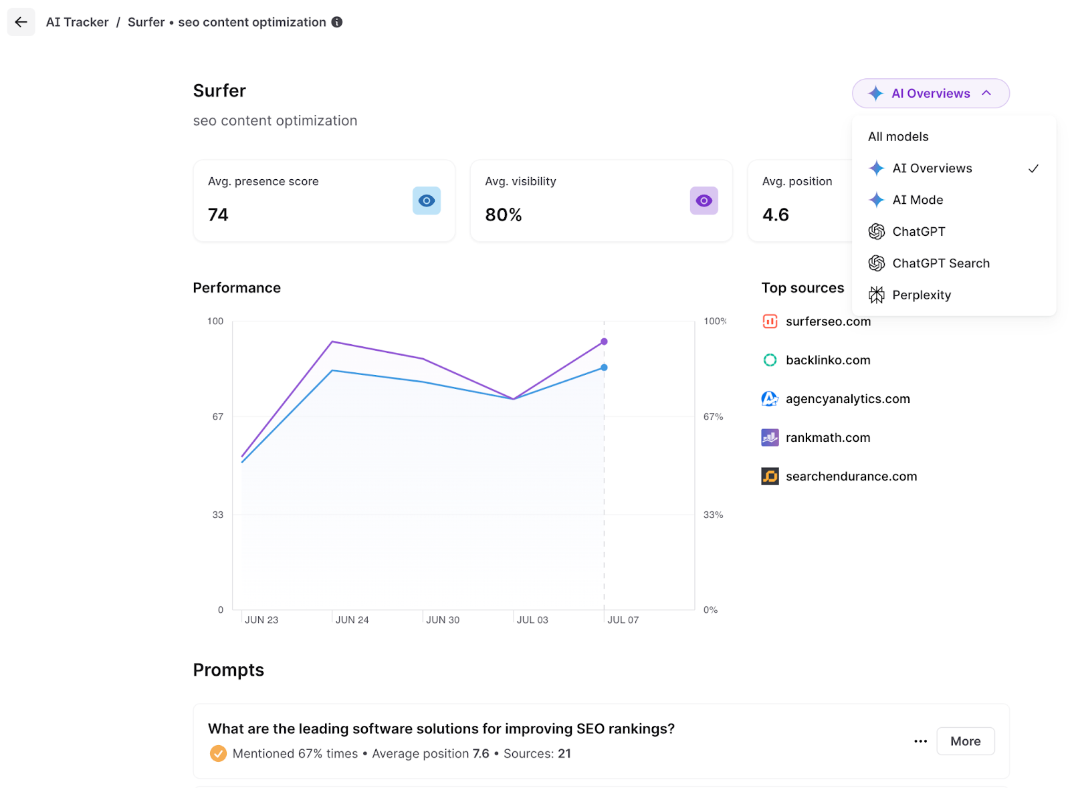Open surferseo.com source link
The width and height of the screenshot is (1070, 788).
tap(828, 321)
